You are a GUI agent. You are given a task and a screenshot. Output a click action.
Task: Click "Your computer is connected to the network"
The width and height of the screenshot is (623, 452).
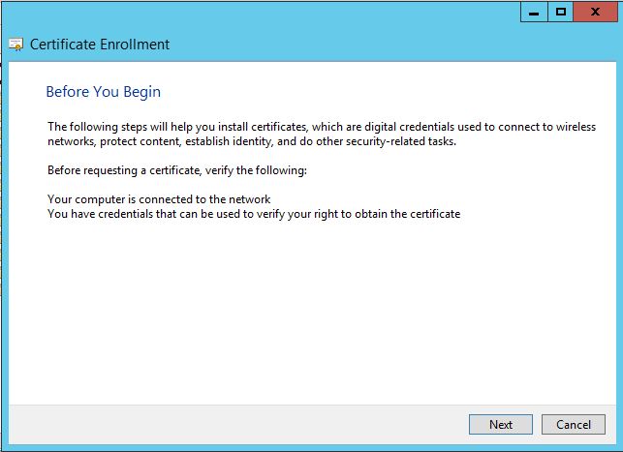click(x=159, y=199)
